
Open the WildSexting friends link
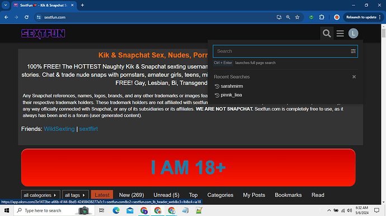pos(59,129)
